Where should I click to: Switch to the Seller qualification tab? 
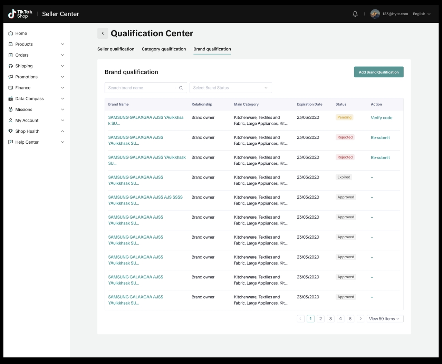pos(116,49)
